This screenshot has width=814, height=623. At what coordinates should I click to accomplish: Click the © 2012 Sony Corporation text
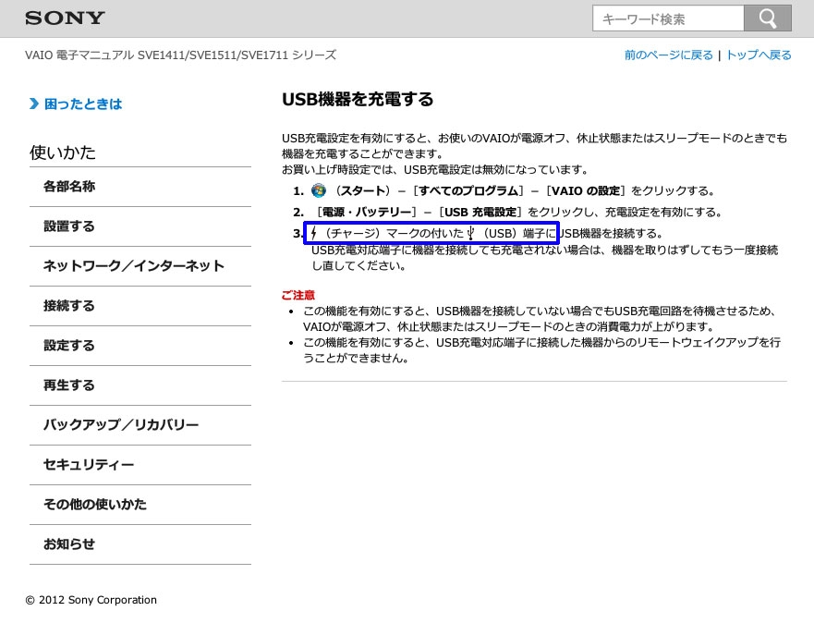pos(91,600)
